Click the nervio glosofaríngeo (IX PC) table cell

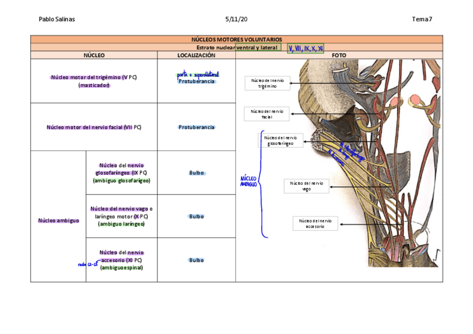pyautogui.click(x=121, y=173)
